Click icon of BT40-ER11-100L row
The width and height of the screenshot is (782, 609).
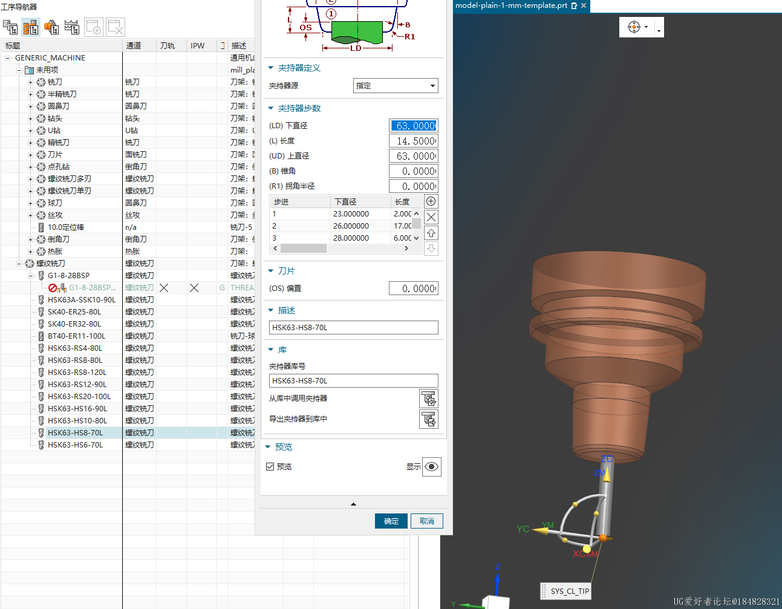pos(41,336)
